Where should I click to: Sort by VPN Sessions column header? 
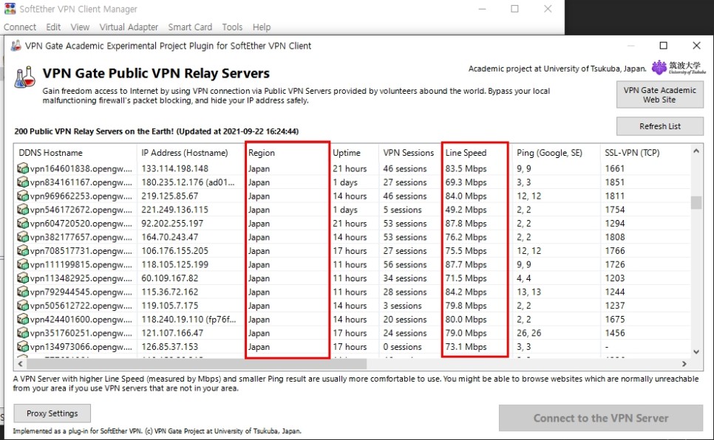click(409, 153)
